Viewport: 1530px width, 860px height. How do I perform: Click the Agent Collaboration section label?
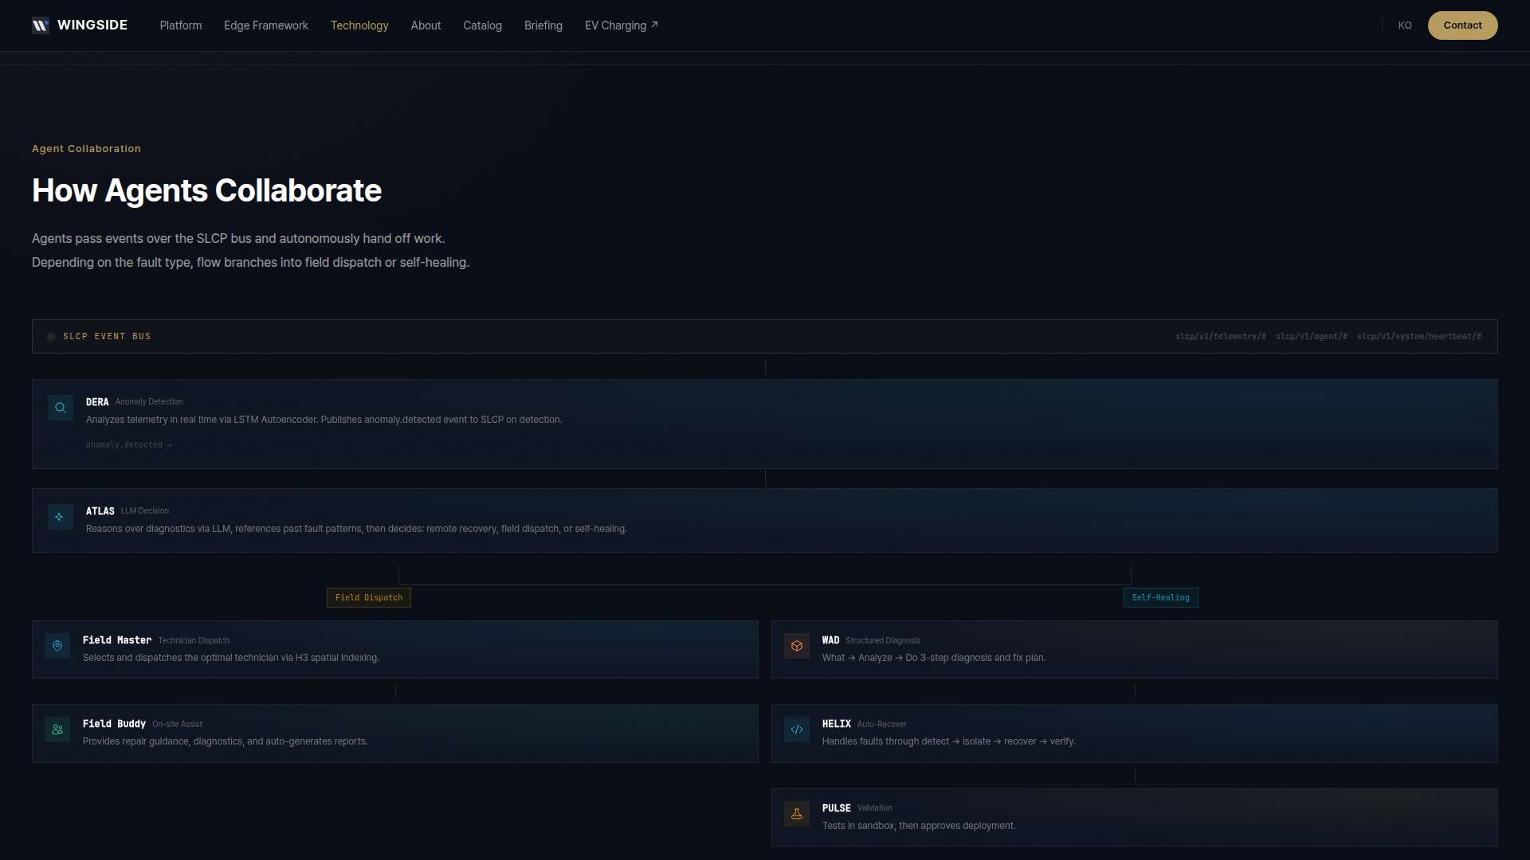(x=86, y=149)
